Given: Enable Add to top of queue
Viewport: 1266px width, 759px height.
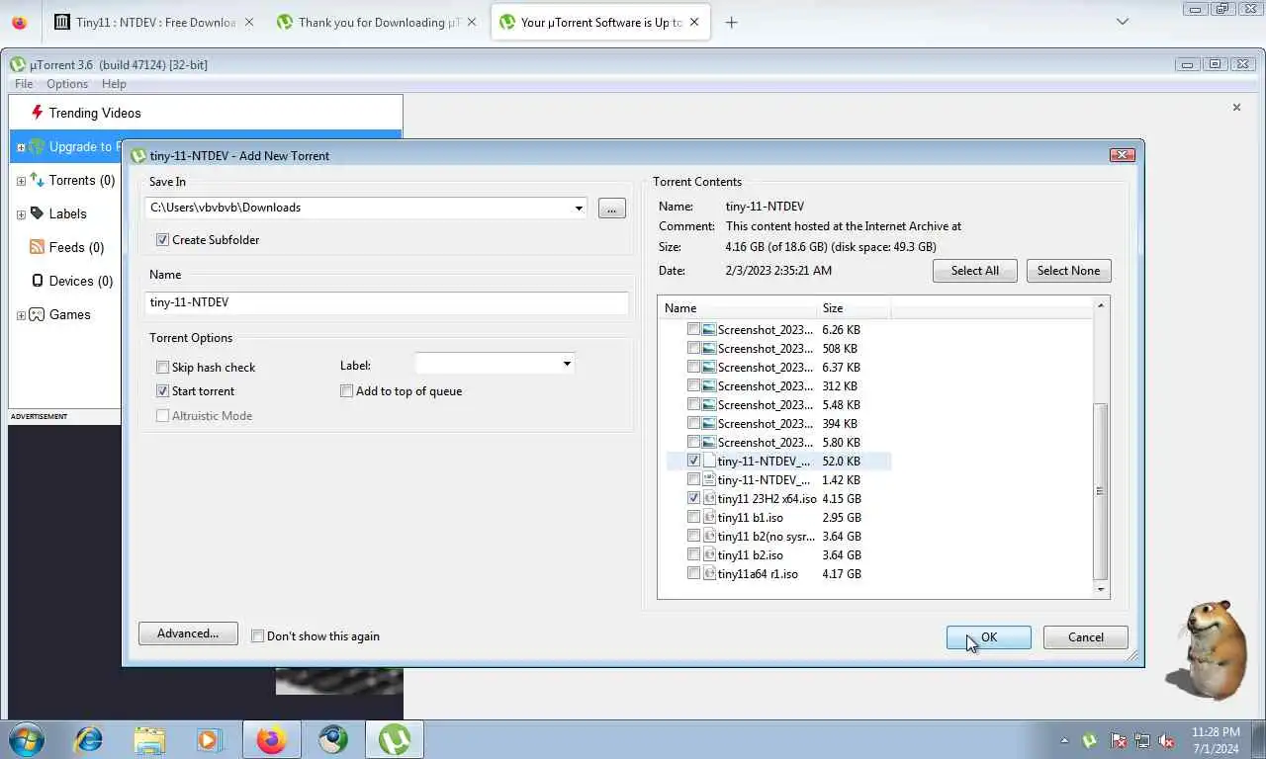Looking at the screenshot, I should tap(346, 391).
